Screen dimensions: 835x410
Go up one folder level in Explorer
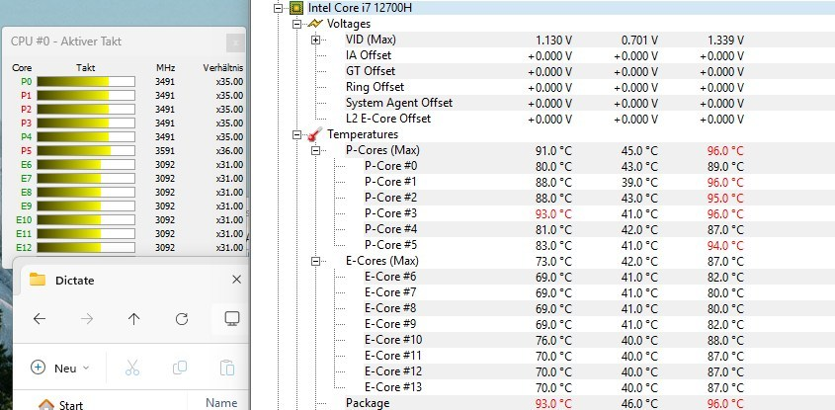coord(133,319)
